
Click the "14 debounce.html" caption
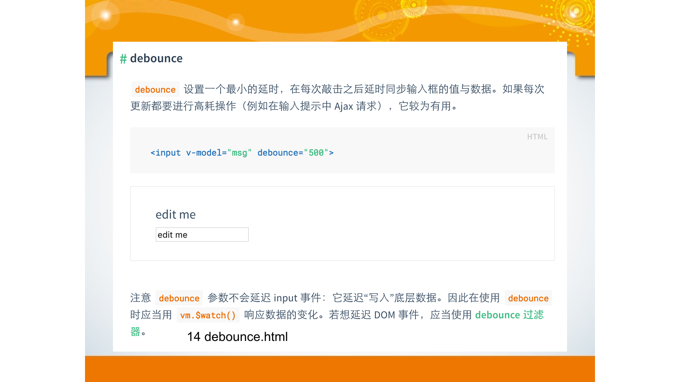click(x=237, y=337)
